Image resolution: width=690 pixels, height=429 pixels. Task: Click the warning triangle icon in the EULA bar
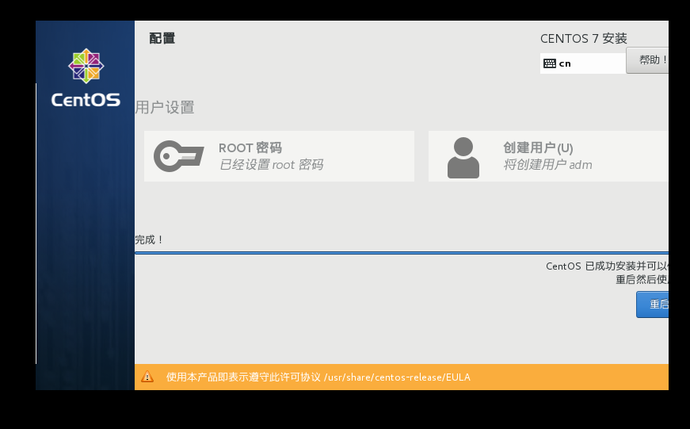point(147,377)
